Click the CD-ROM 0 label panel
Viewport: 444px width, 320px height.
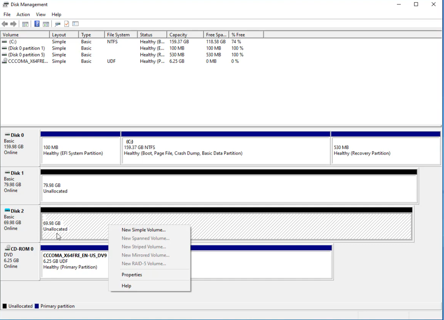[x=20, y=262]
